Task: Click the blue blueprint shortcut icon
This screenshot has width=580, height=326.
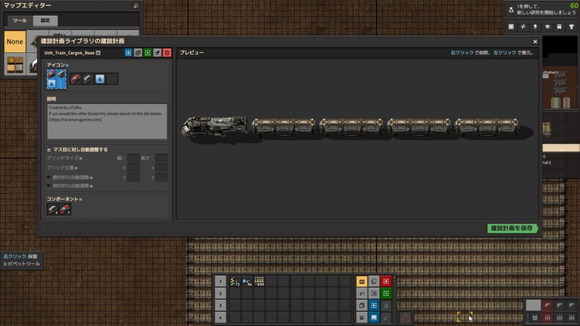Action: click(374, 306)
